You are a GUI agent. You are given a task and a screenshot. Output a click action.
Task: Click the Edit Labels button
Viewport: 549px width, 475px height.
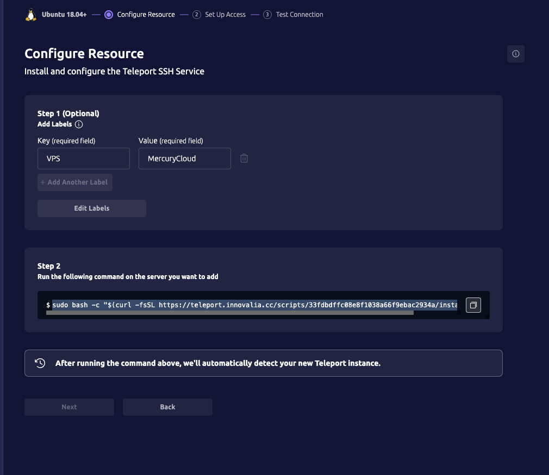pos(91,208)
